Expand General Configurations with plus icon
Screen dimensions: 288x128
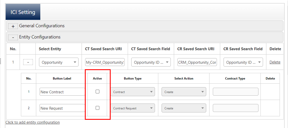tap(13, 26)
